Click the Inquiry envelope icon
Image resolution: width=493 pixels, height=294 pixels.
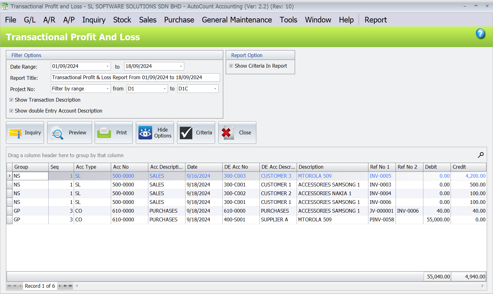(15, 133)
